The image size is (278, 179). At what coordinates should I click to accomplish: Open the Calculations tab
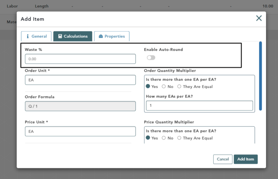73,36
